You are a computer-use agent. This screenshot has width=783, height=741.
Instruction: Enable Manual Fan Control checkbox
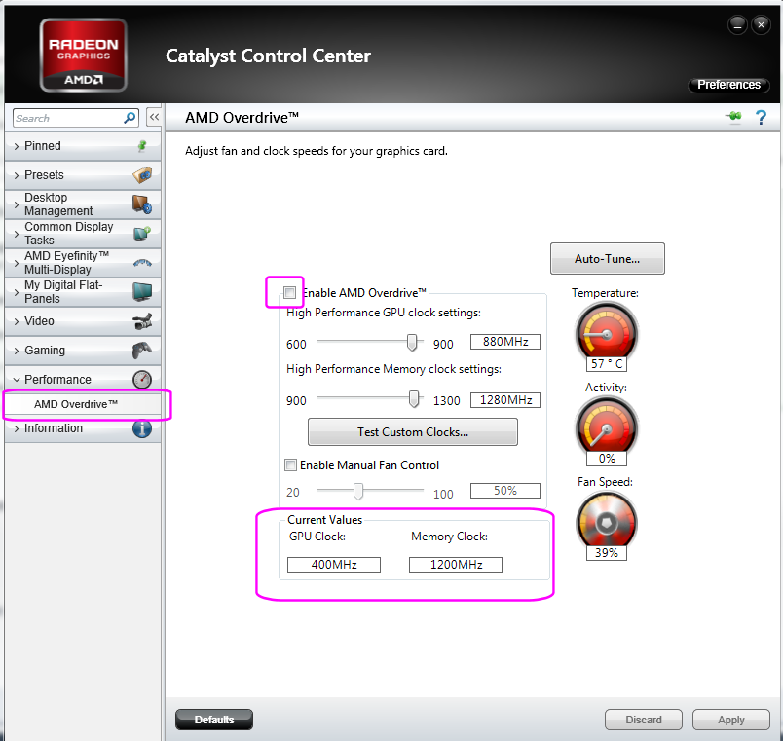click(290, 464)
